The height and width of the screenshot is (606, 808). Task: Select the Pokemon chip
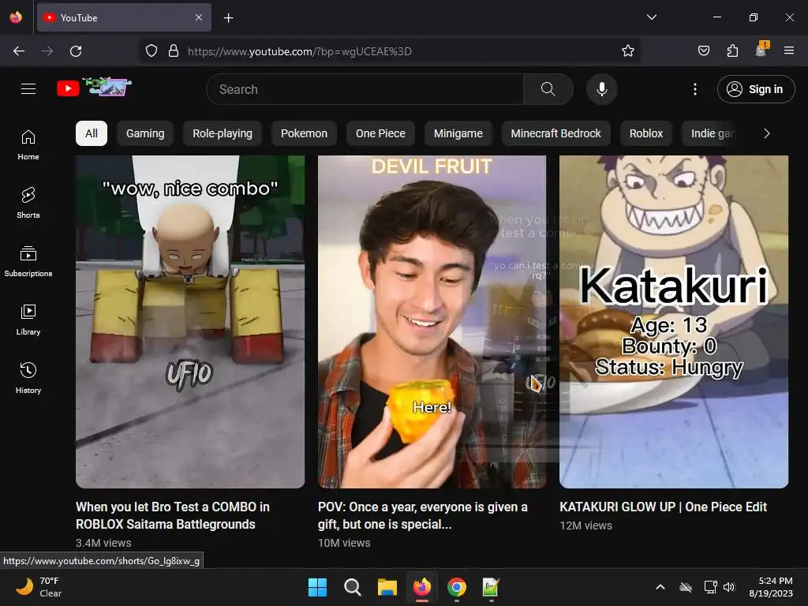tap(304, 133)
